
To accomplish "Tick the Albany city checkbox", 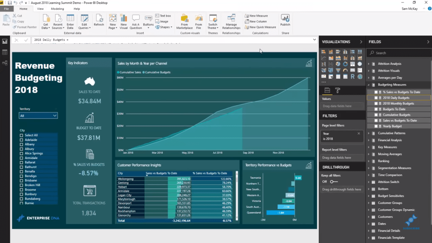I will pos(22,144).
